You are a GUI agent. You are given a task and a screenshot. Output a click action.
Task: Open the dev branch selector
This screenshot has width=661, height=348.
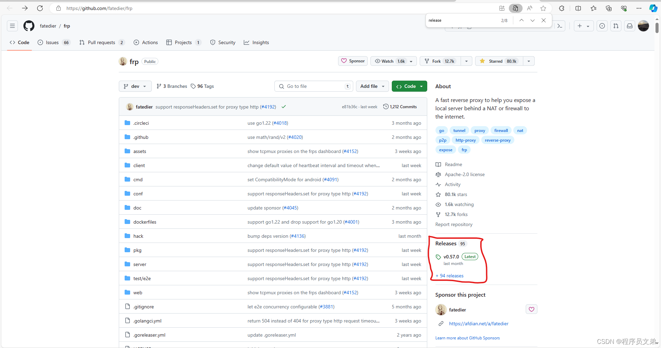pos(135,86)
